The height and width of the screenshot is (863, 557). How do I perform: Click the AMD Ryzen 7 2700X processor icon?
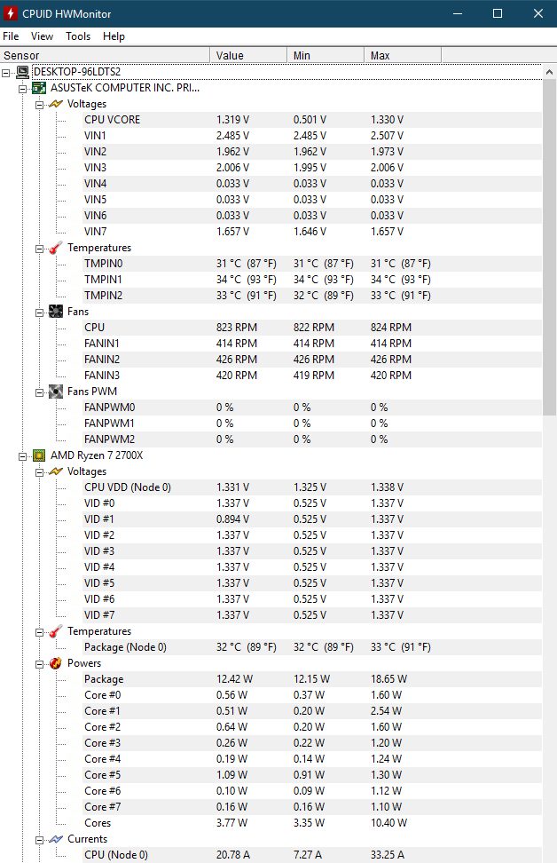[x=39, y=455]
